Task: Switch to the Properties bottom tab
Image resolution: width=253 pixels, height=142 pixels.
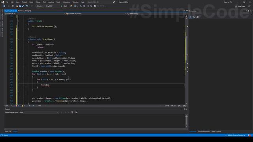Action: tap(193, 131)
